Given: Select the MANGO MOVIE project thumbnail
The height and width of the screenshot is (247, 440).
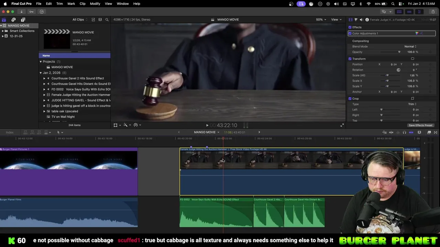Looking at the screenshot, I should [57, 39].
